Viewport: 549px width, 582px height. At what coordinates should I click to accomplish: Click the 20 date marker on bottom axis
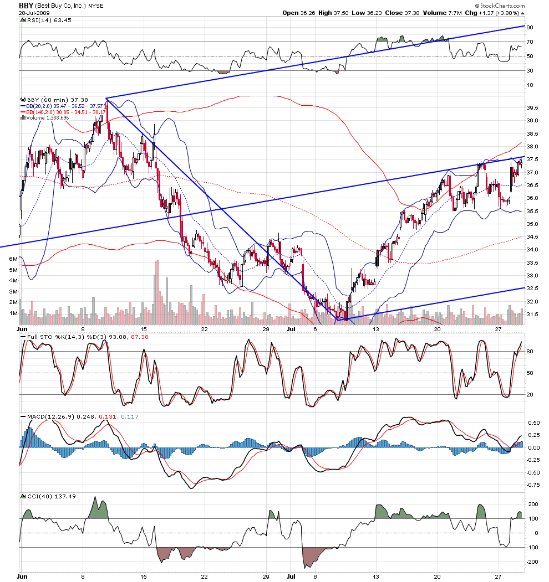click(437, 576)
